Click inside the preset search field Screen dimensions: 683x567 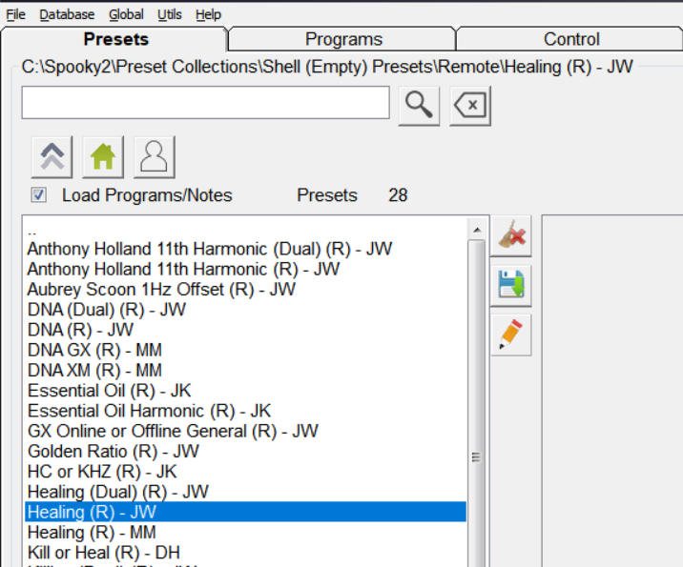click(x=205, y=103)
